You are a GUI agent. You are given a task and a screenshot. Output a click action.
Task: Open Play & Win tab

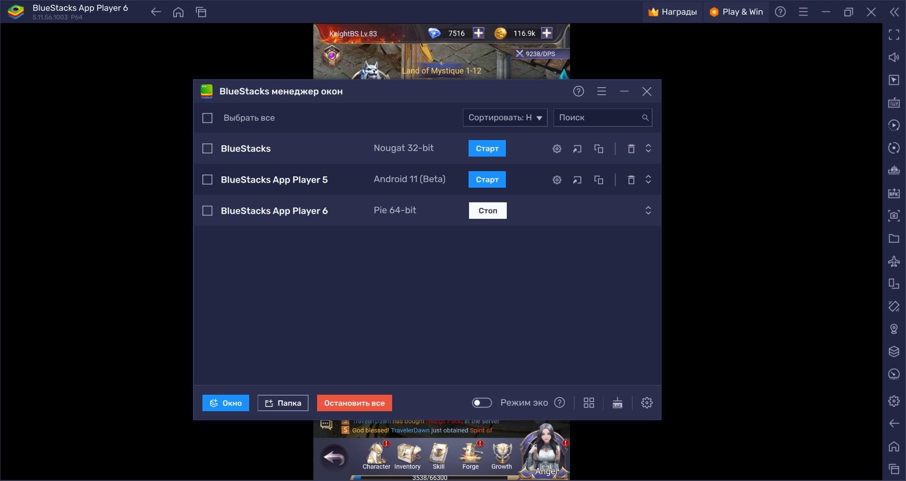click(736, 12)
